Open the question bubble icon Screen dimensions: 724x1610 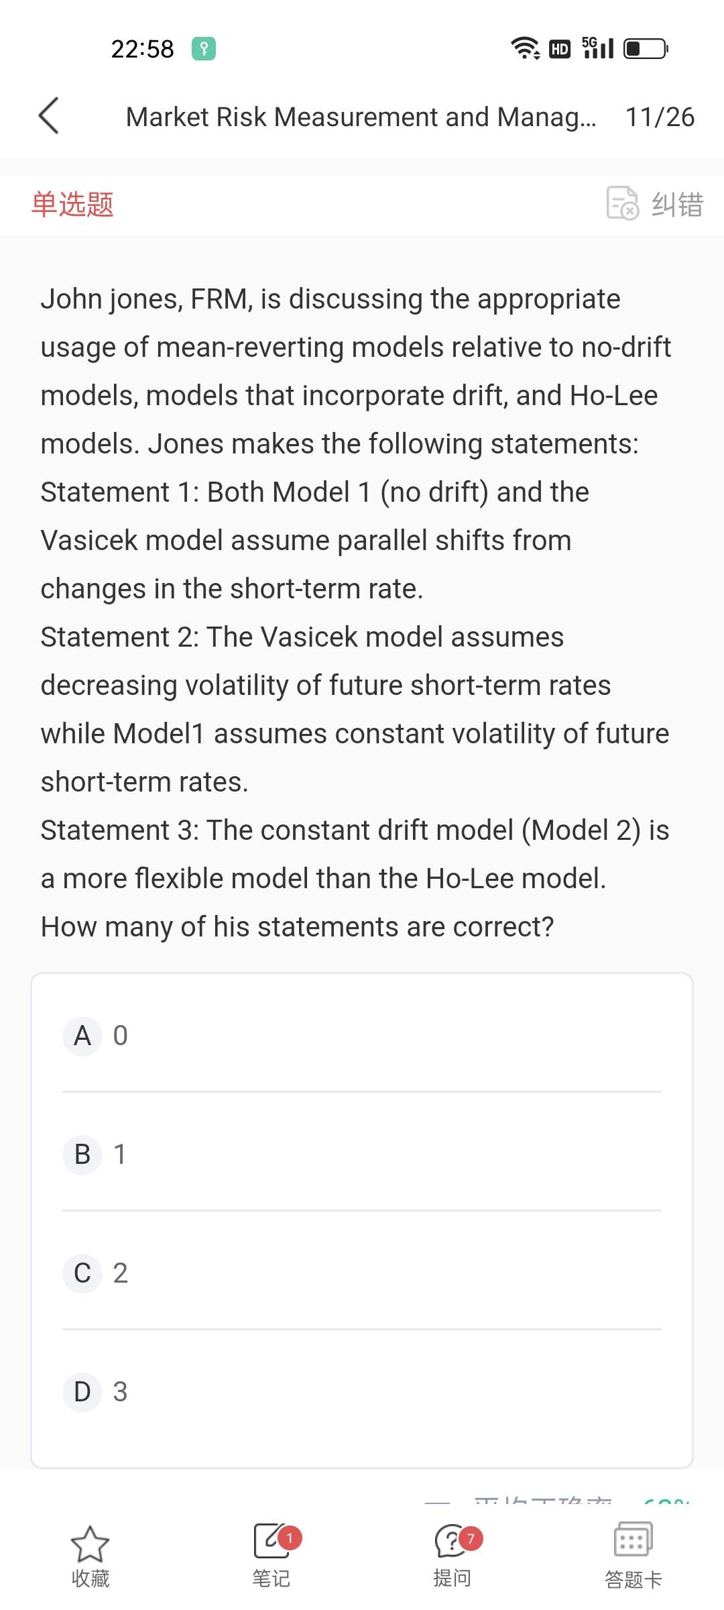(452, 1541)
